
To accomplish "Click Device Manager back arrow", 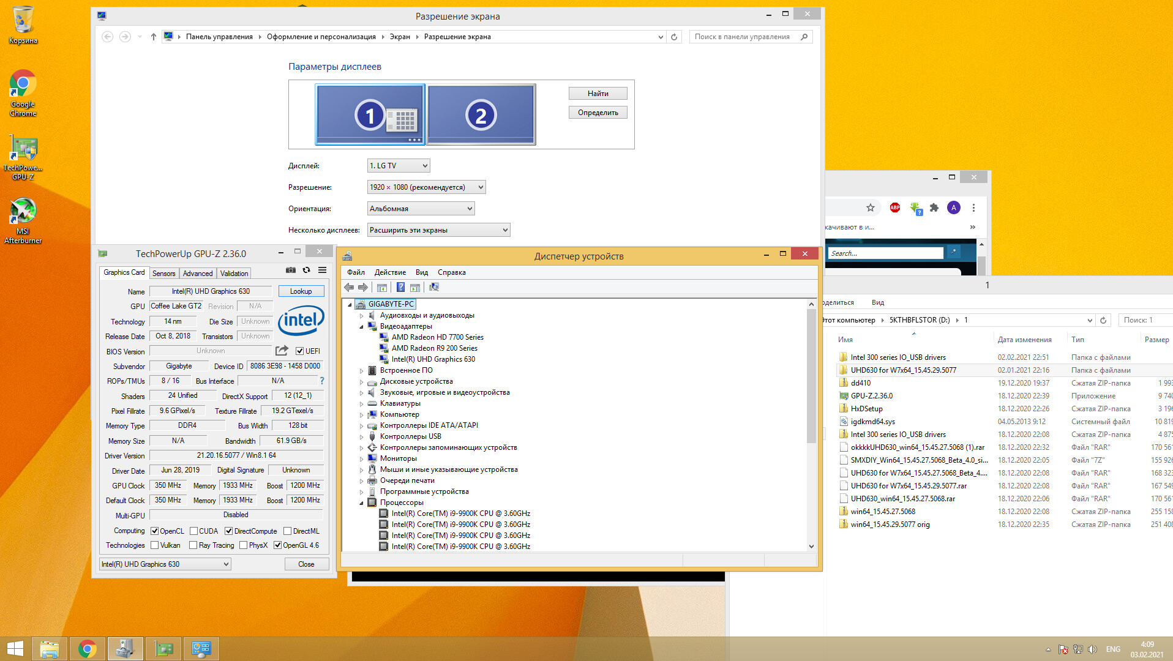I will 349,288.
